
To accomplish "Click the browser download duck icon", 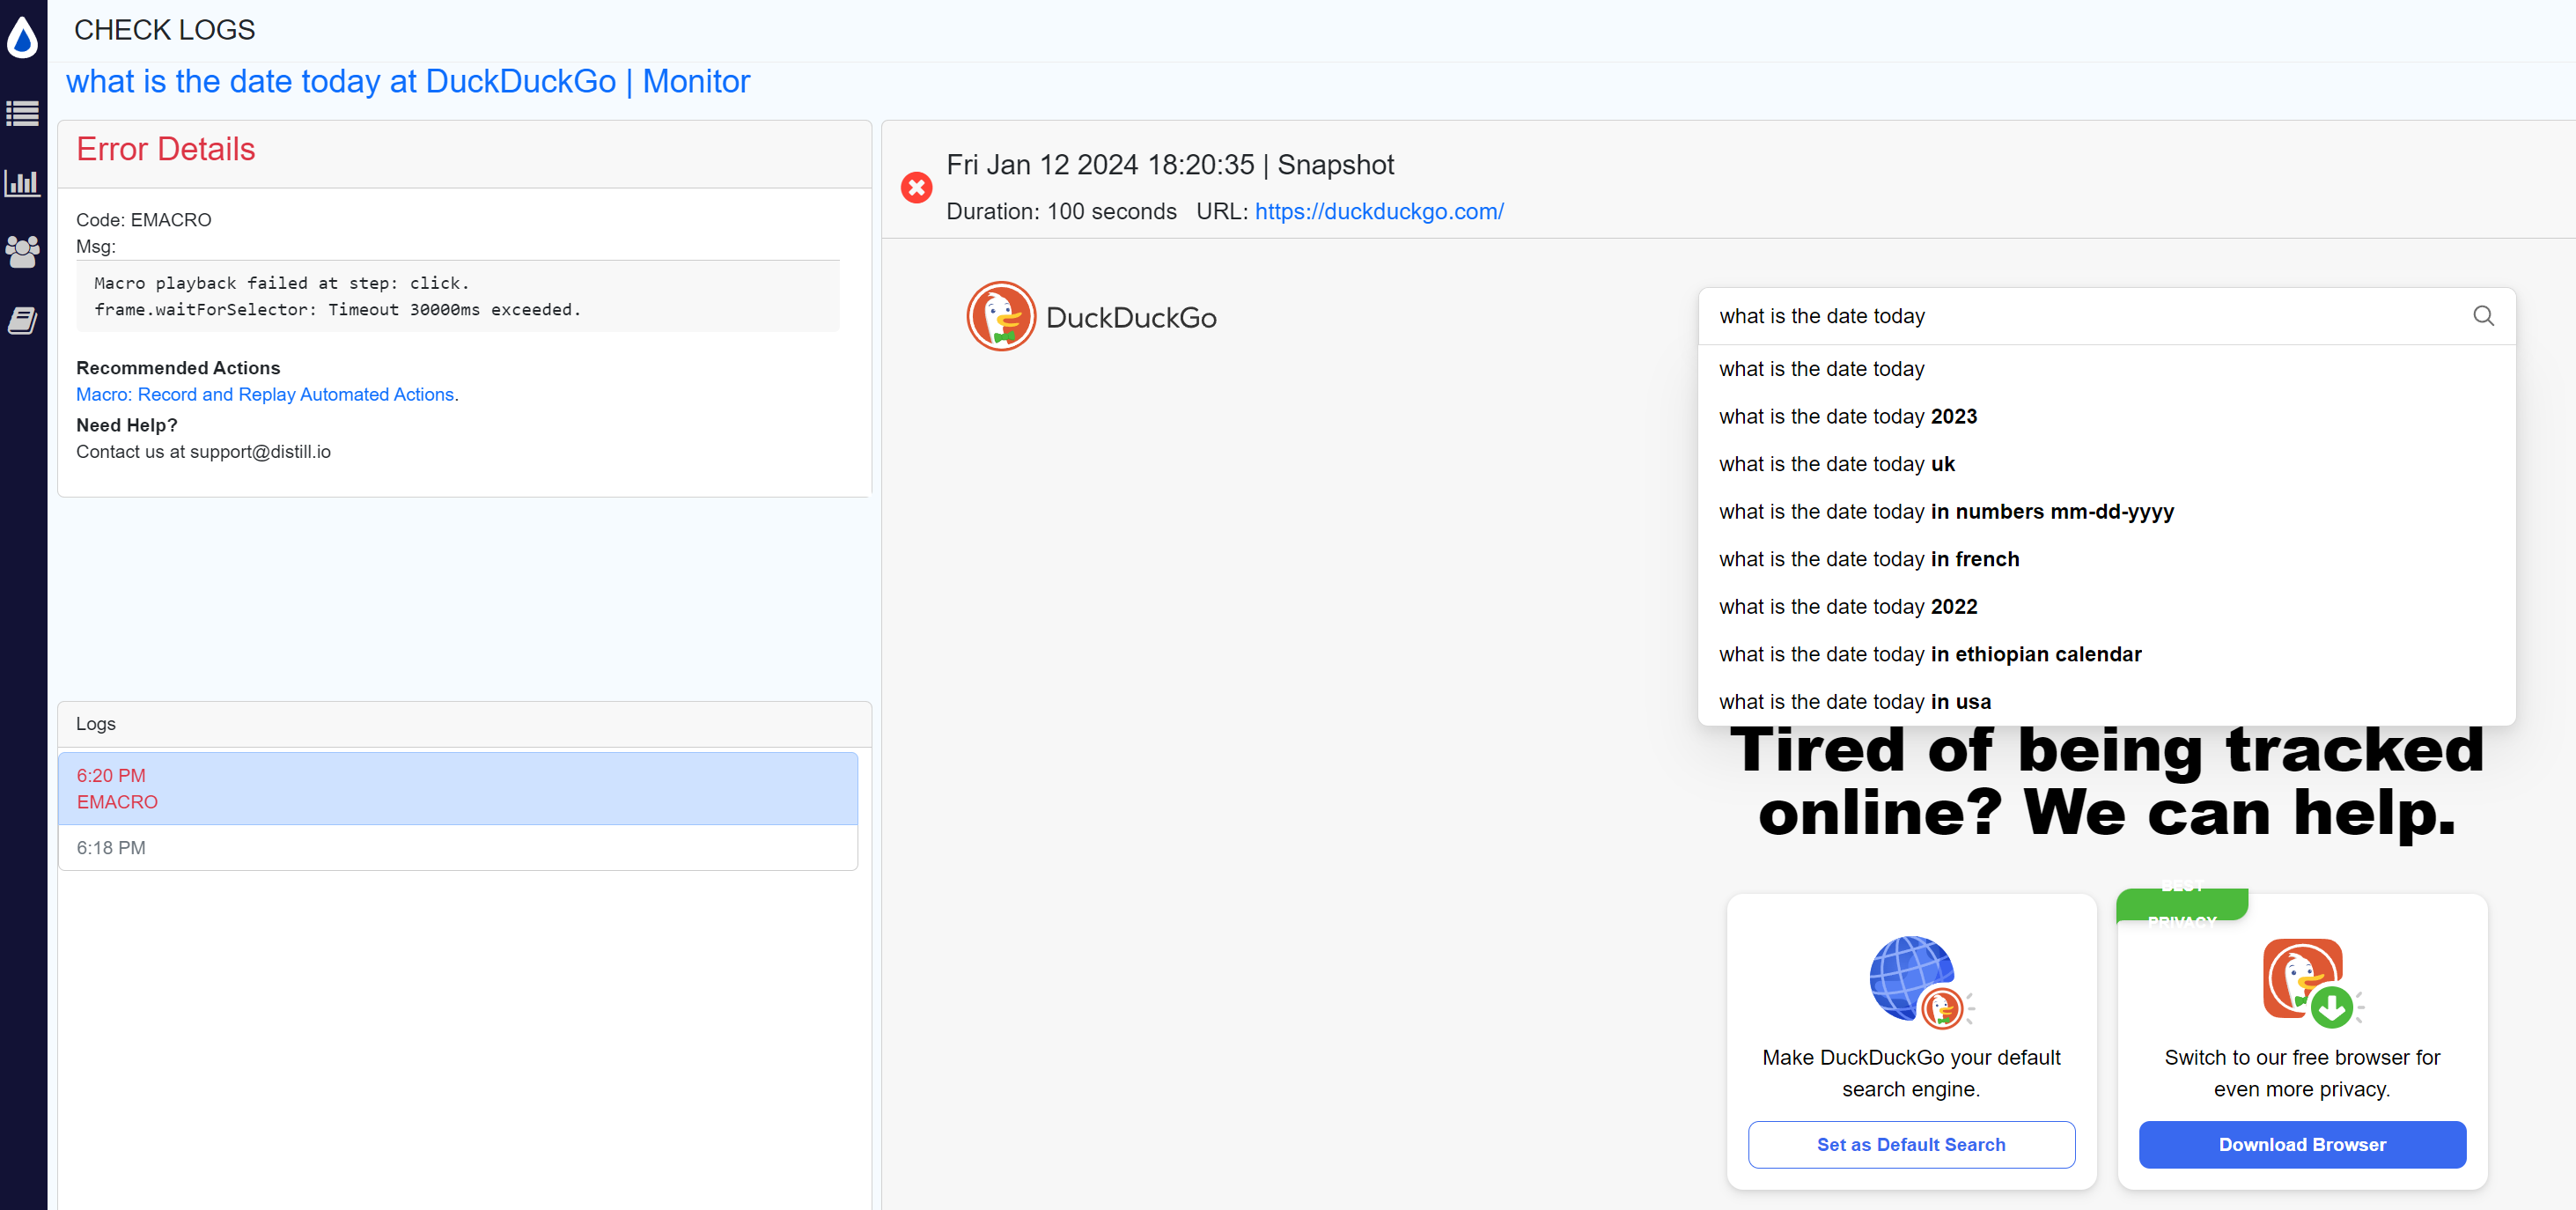I will (2302, 981).
